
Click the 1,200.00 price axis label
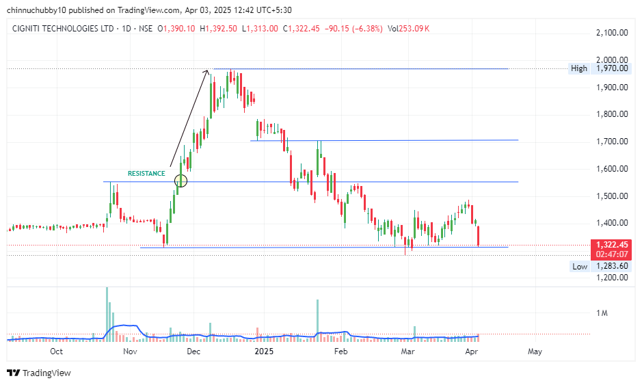[x=612, y=278]
